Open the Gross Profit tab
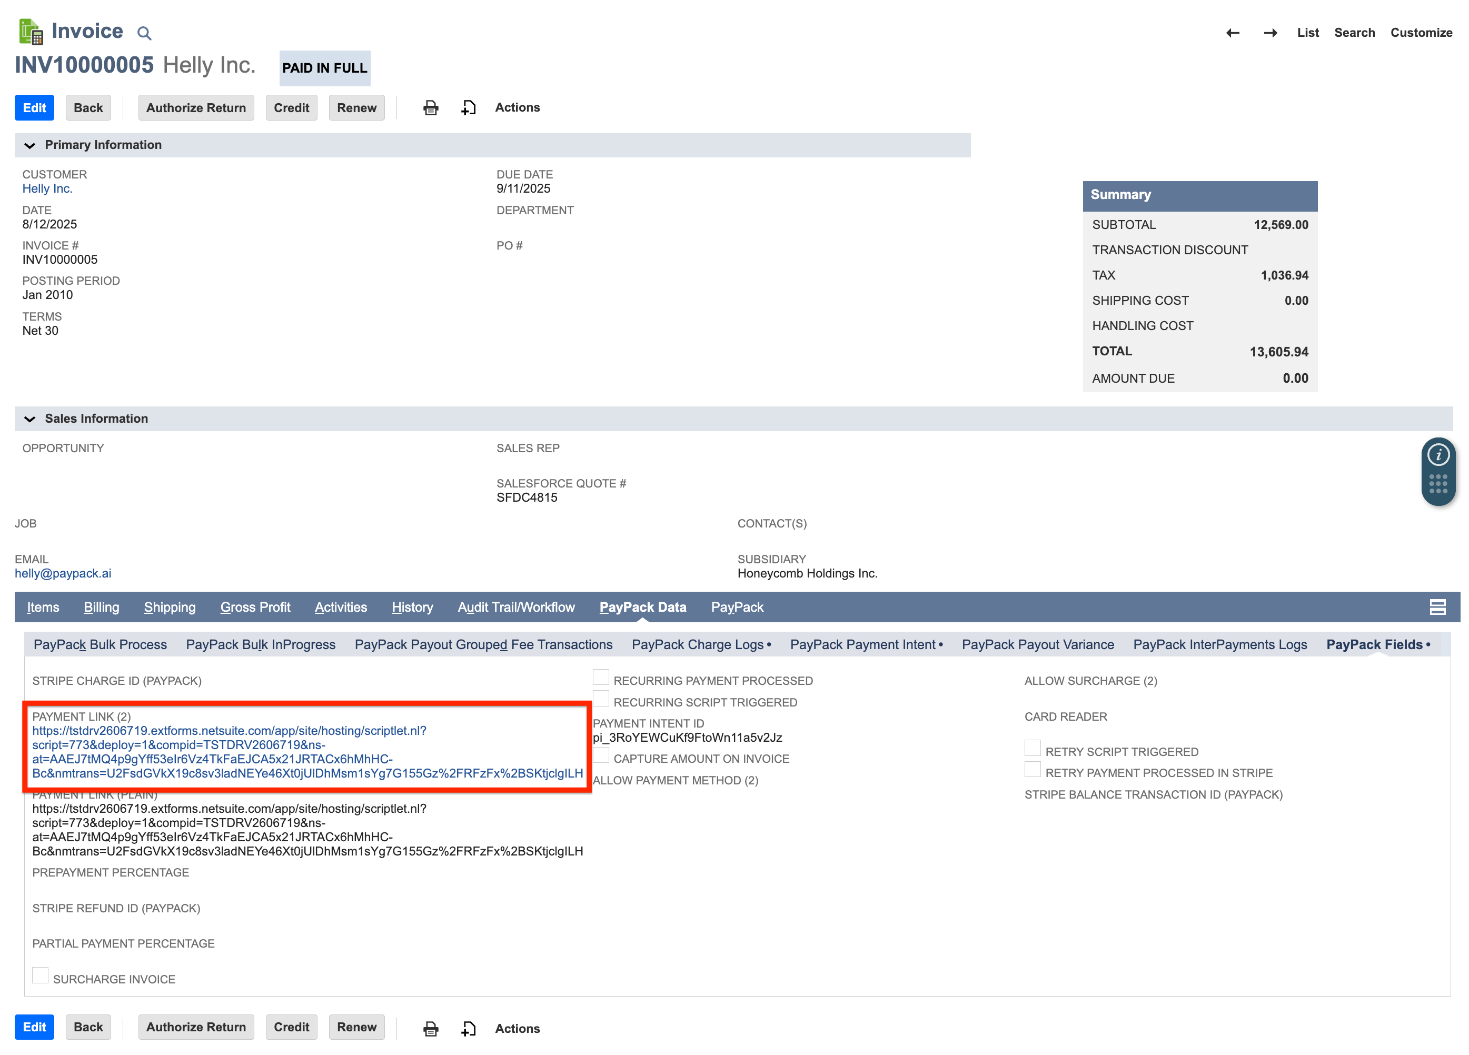This screenshot has height=1055, width=1469. coord(255,607)
